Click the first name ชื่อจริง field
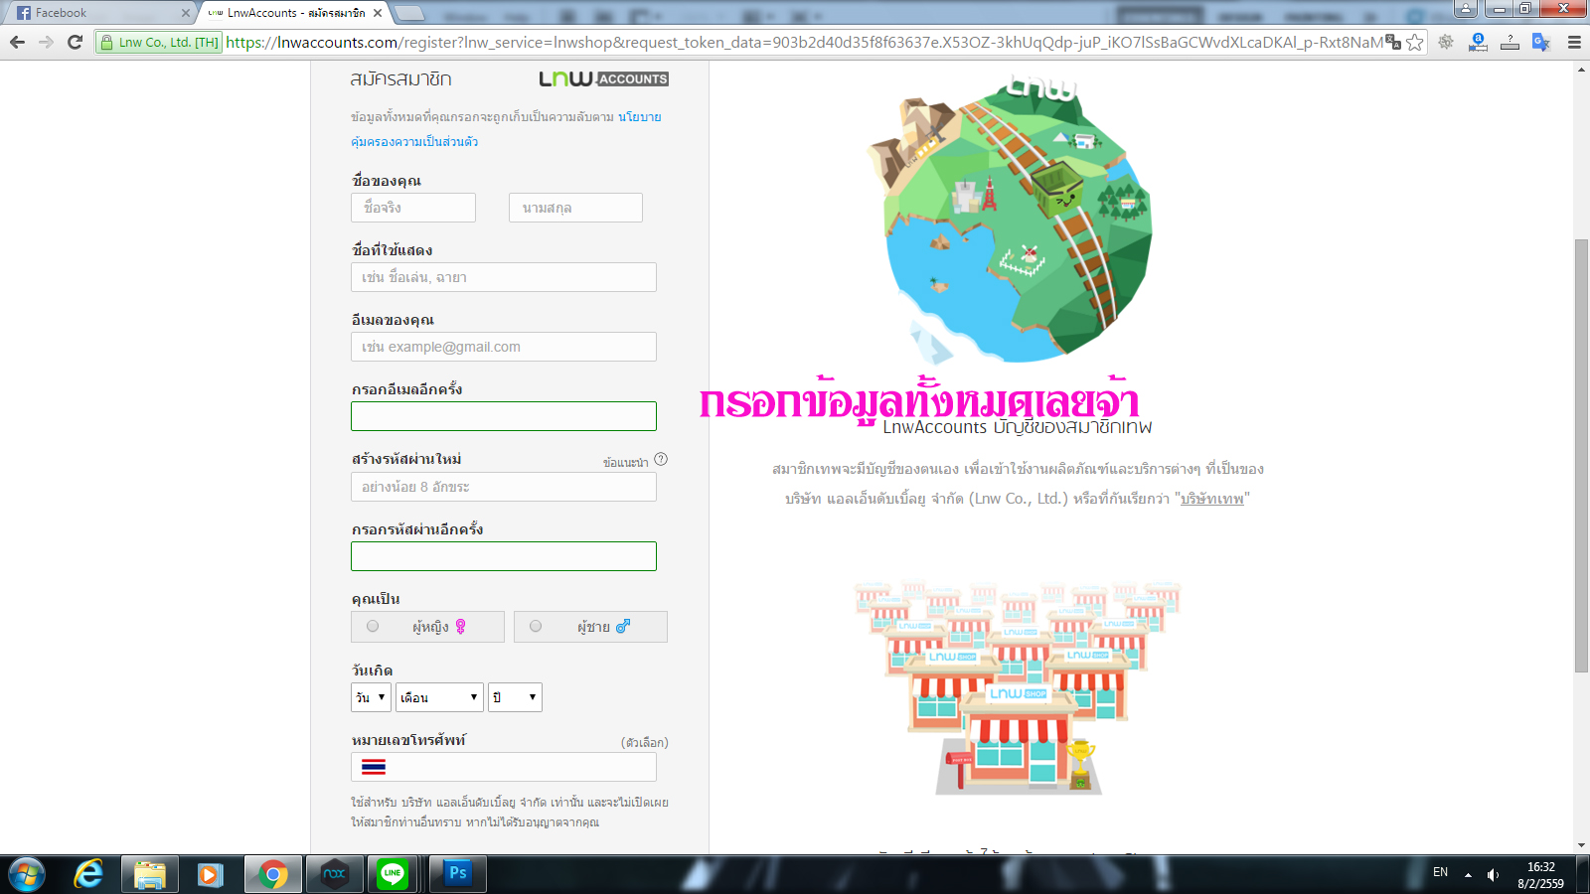1590x894 pixels. click(413, 208)
